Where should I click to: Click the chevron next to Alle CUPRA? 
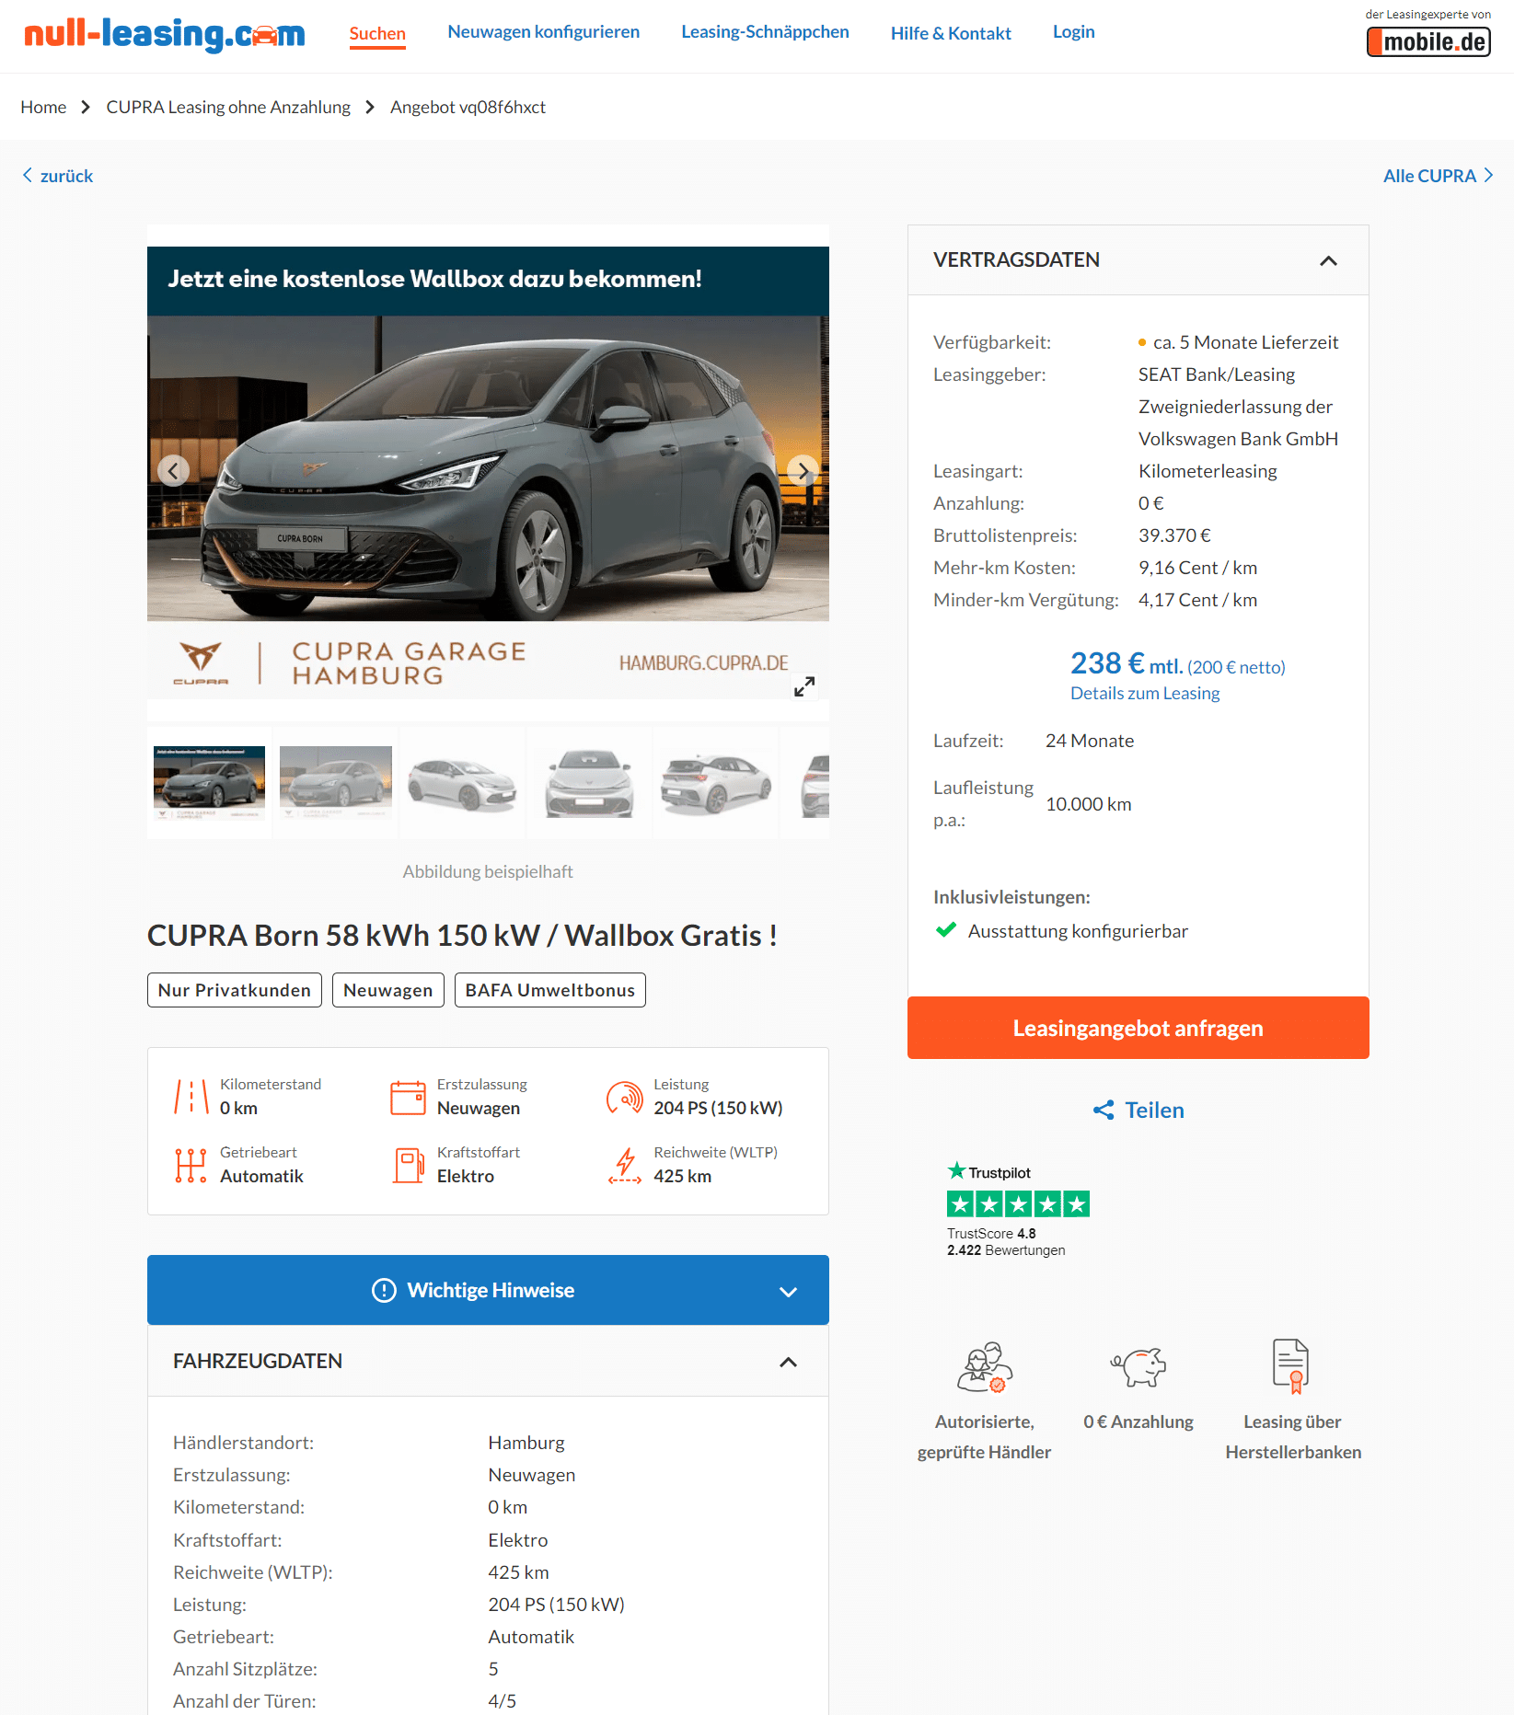pyautogui.click(x=1488, y=175)
